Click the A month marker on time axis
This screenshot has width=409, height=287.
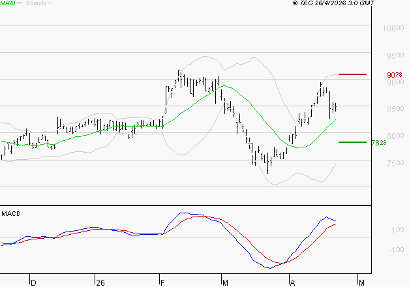292,283
